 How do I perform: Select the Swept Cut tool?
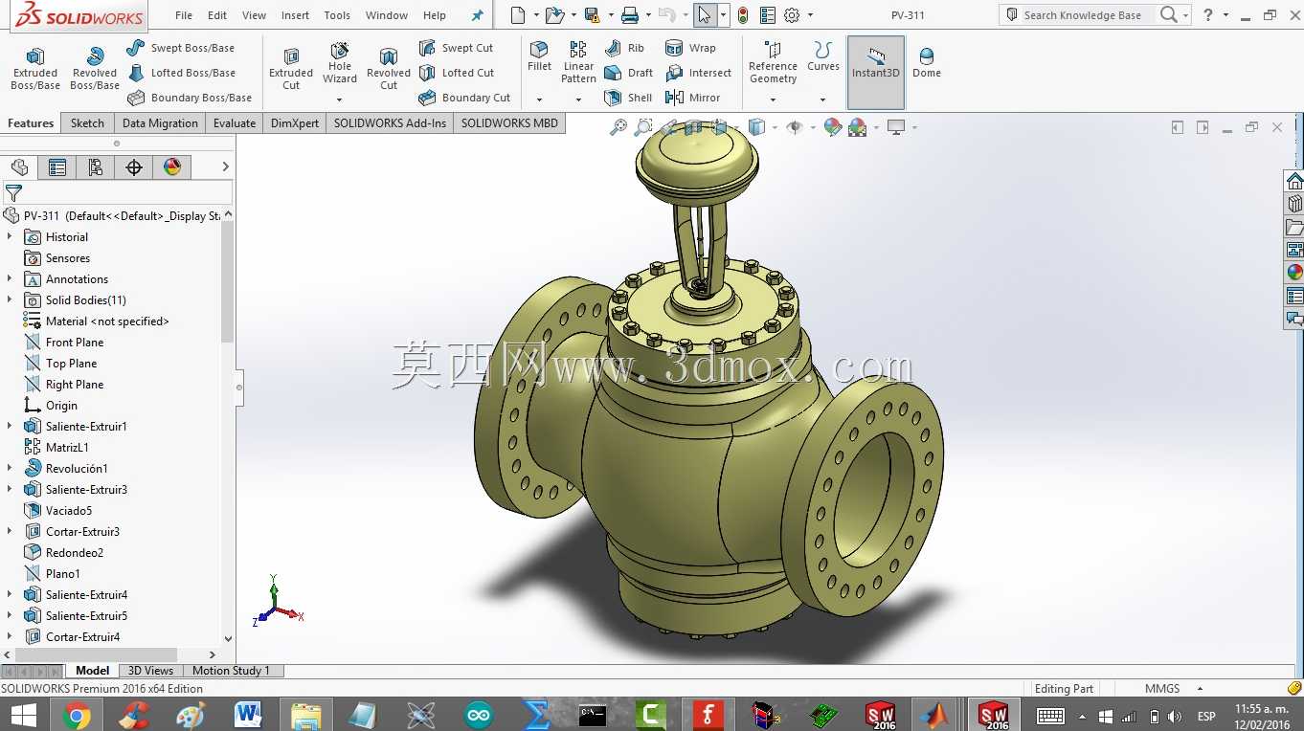456,48
